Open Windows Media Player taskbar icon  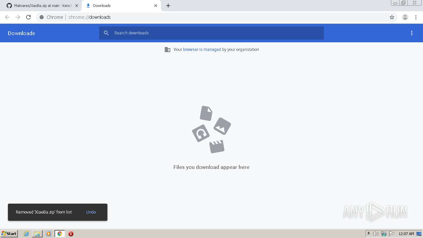tap(49, 234)
